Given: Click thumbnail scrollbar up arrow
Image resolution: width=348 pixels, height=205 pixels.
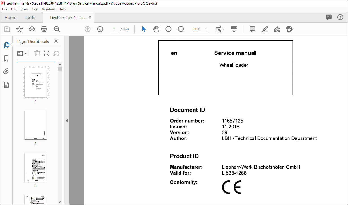Looking at the screenshot, I should tap(60, 64).
